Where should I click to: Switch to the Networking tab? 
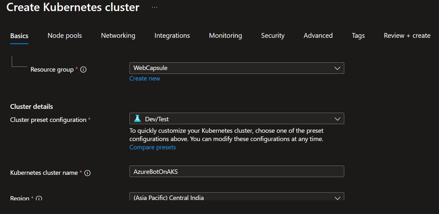click(x=118, y=36)
